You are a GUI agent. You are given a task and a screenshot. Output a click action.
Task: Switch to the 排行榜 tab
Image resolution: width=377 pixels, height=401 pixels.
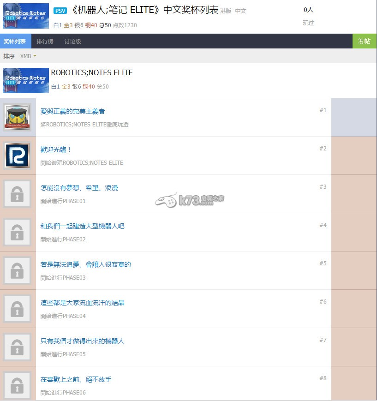[x=45, y=41]
